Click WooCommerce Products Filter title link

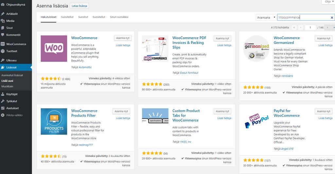[84, 113]
